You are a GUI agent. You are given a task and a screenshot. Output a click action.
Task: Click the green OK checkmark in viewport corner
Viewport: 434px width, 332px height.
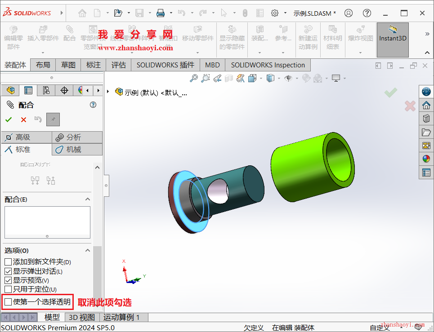391,93
